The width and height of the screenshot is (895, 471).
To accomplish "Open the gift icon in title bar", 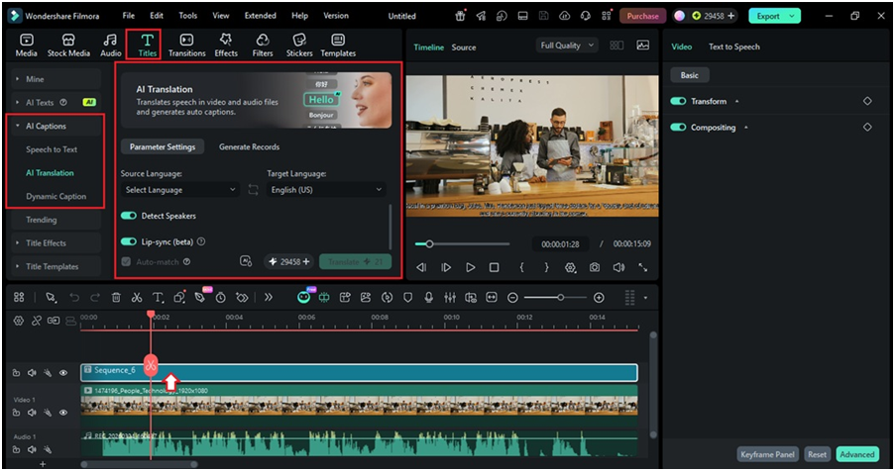I will (x=460, y=16).
